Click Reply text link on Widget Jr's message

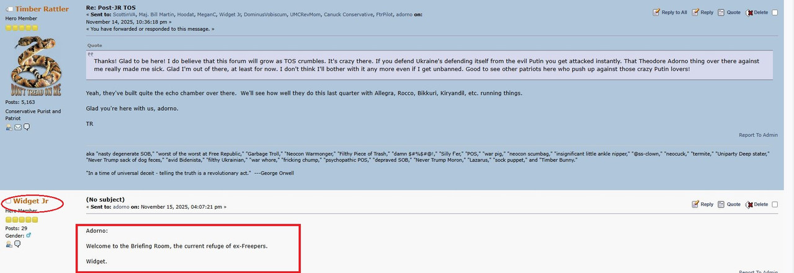(x=707, y=204)
